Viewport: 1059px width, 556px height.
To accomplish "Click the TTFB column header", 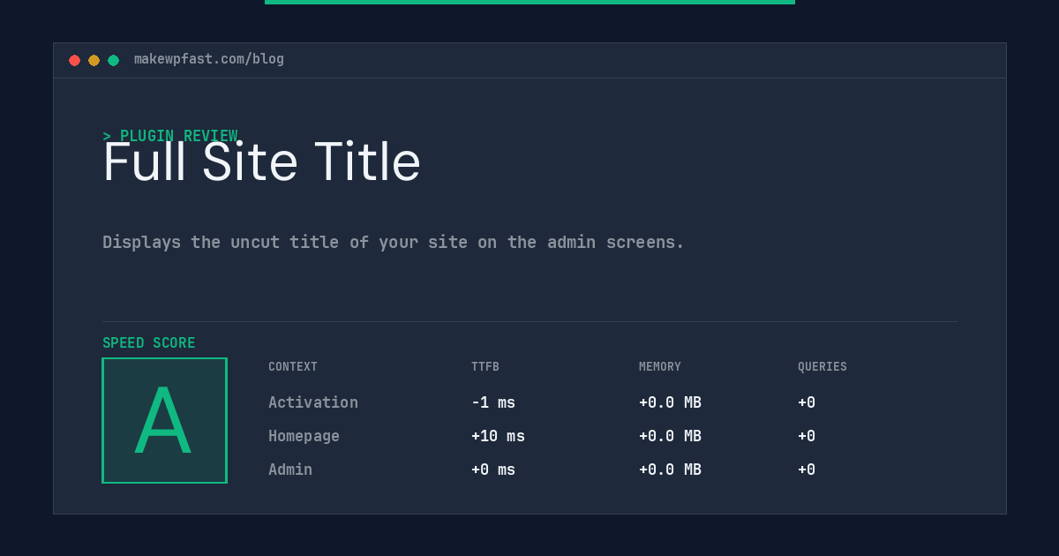I will (485, 367).
